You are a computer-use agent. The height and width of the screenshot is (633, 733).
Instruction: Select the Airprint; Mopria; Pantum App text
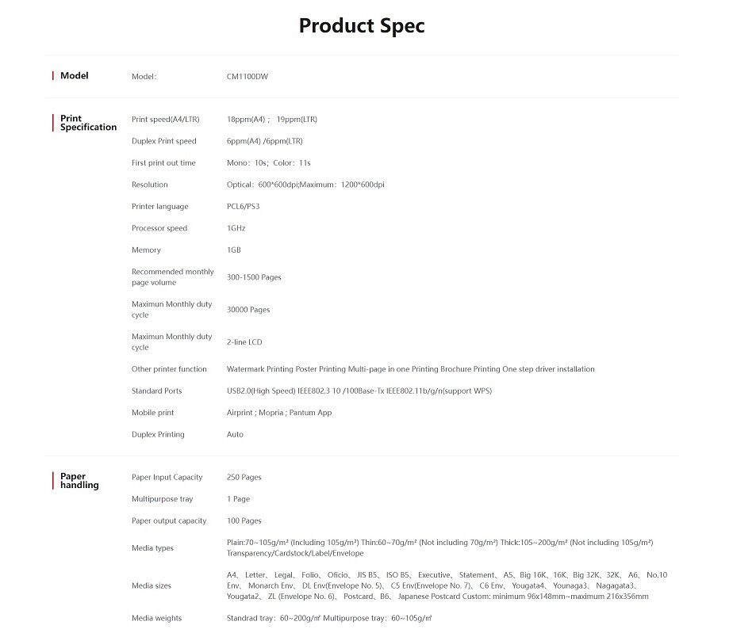(279, 413)
